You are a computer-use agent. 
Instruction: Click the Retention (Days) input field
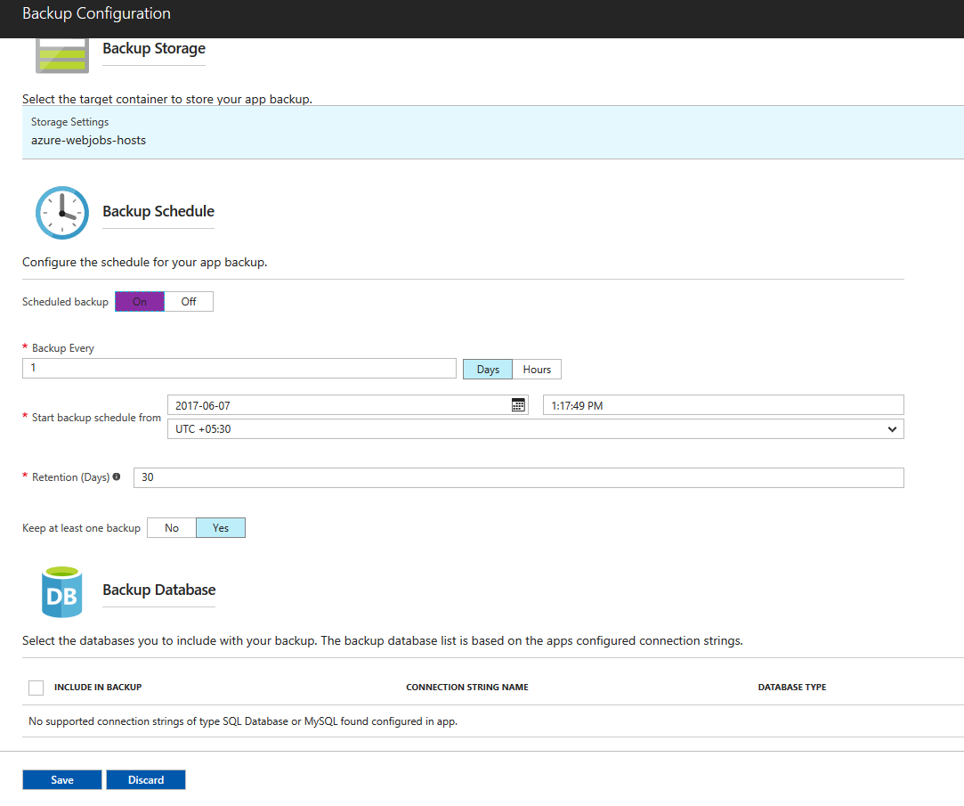coord(518,477)
